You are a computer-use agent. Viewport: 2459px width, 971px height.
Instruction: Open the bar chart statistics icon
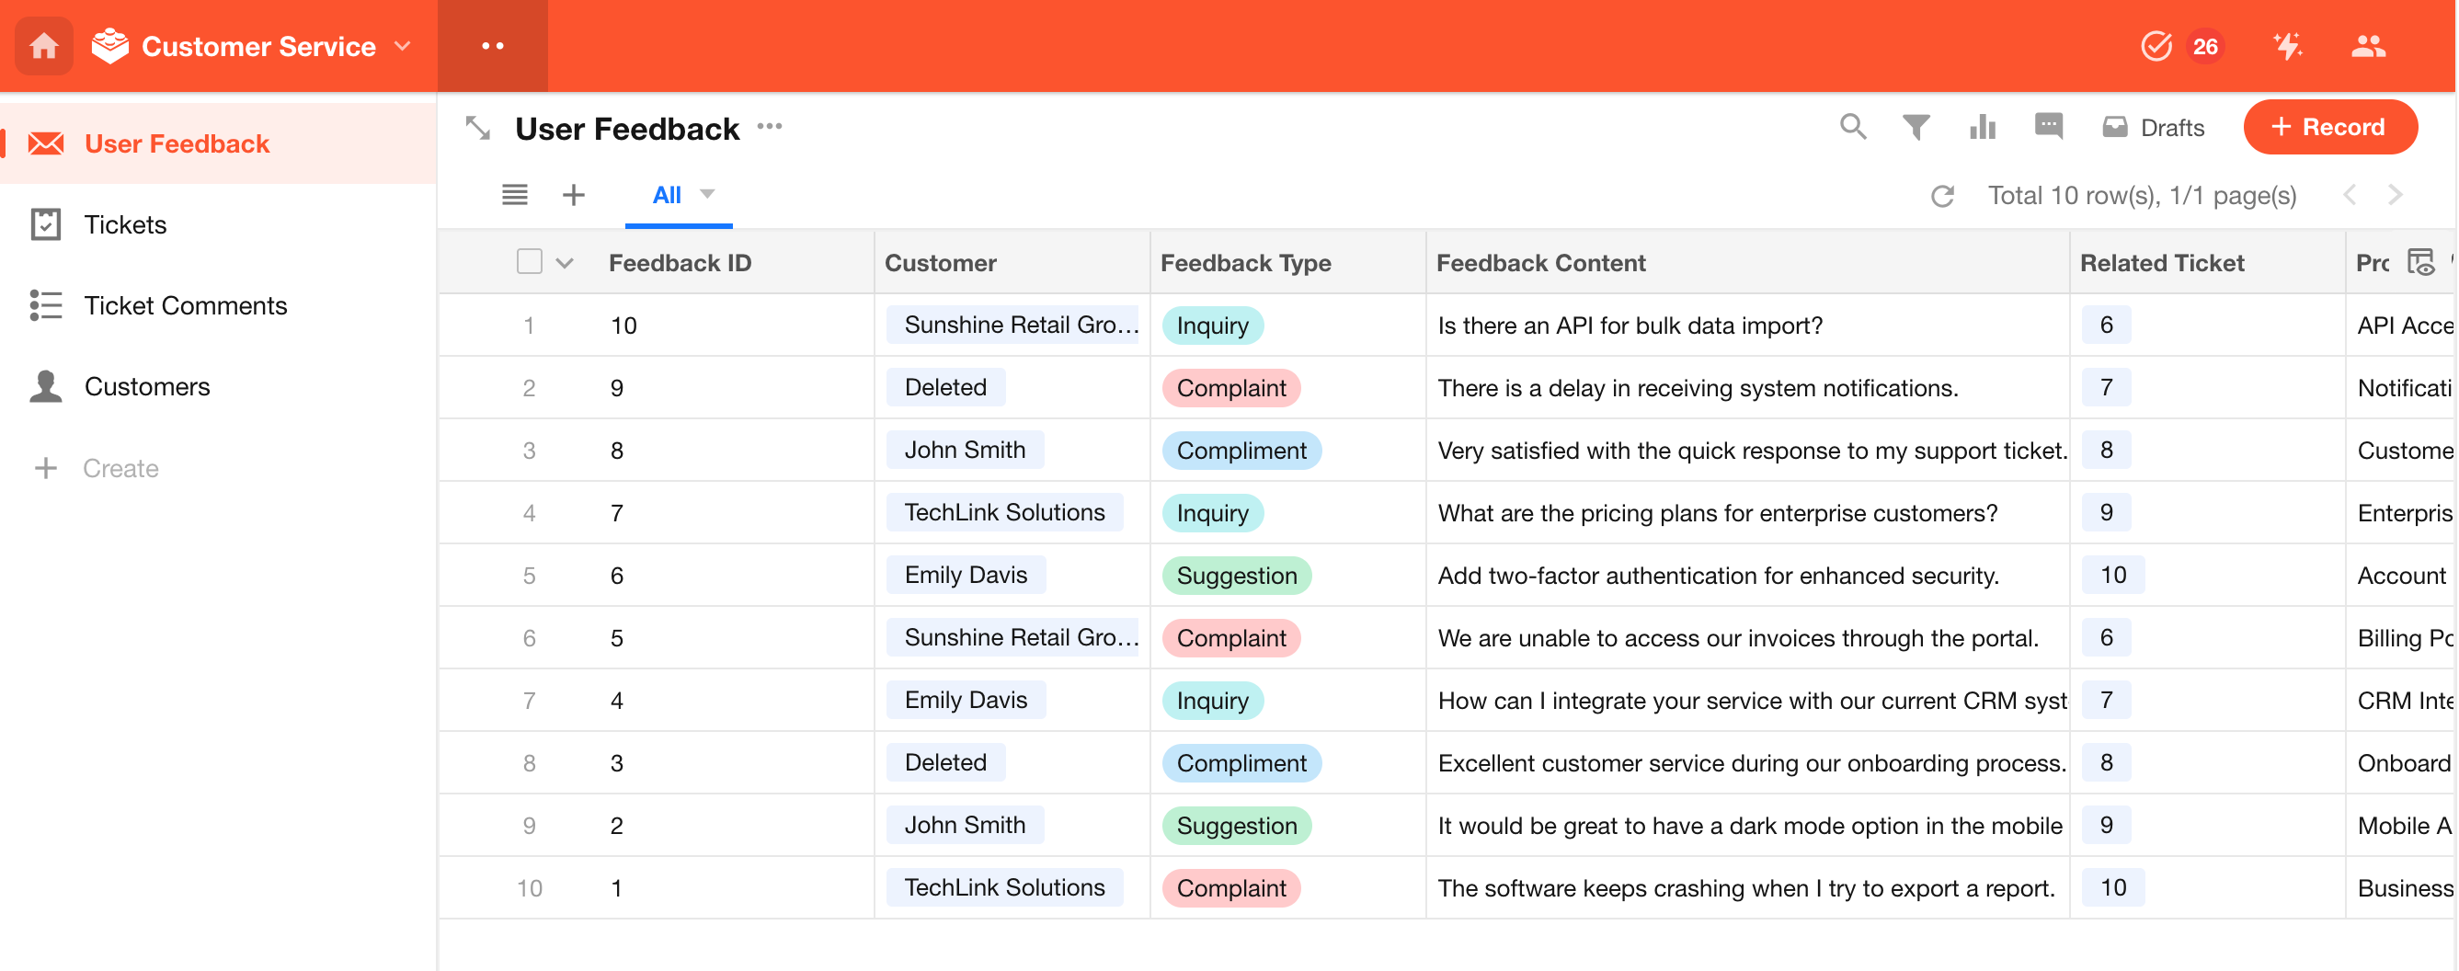point(1982,127)
